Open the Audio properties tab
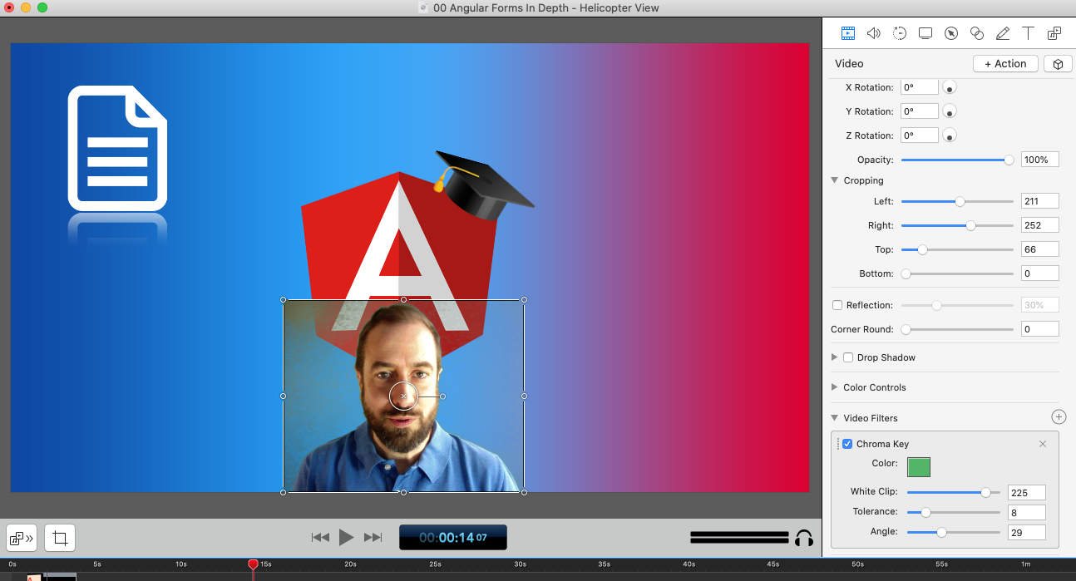 [873, 33]
